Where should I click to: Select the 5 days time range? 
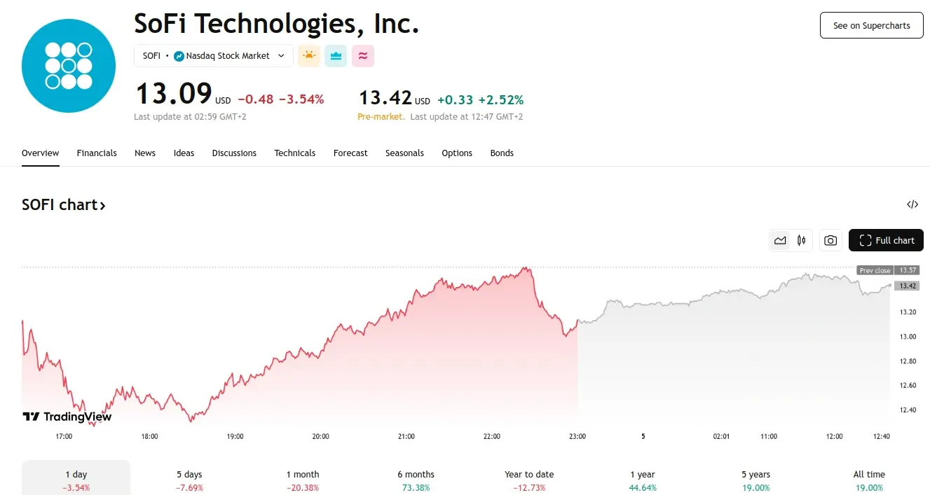(x=189, y=480)
